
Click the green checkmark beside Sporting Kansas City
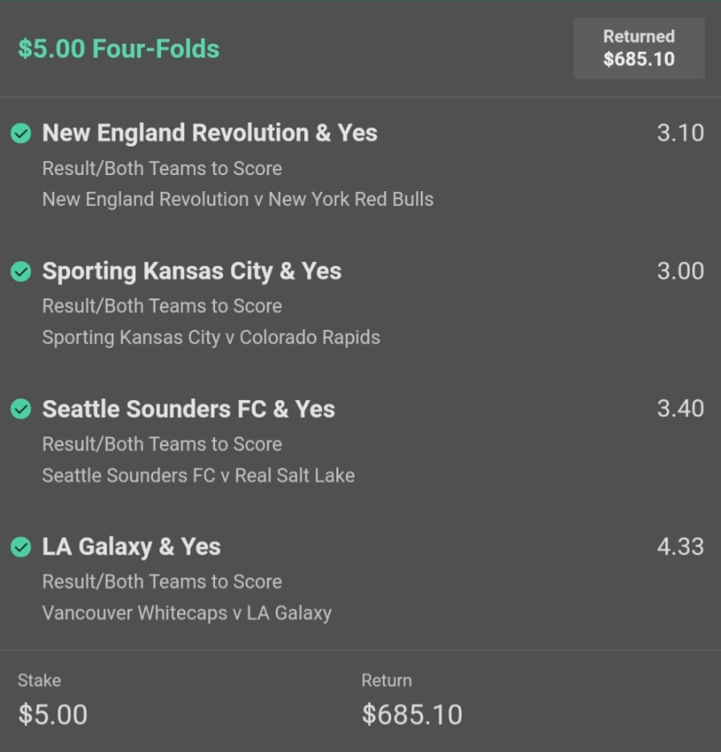[x=21, y=271]
